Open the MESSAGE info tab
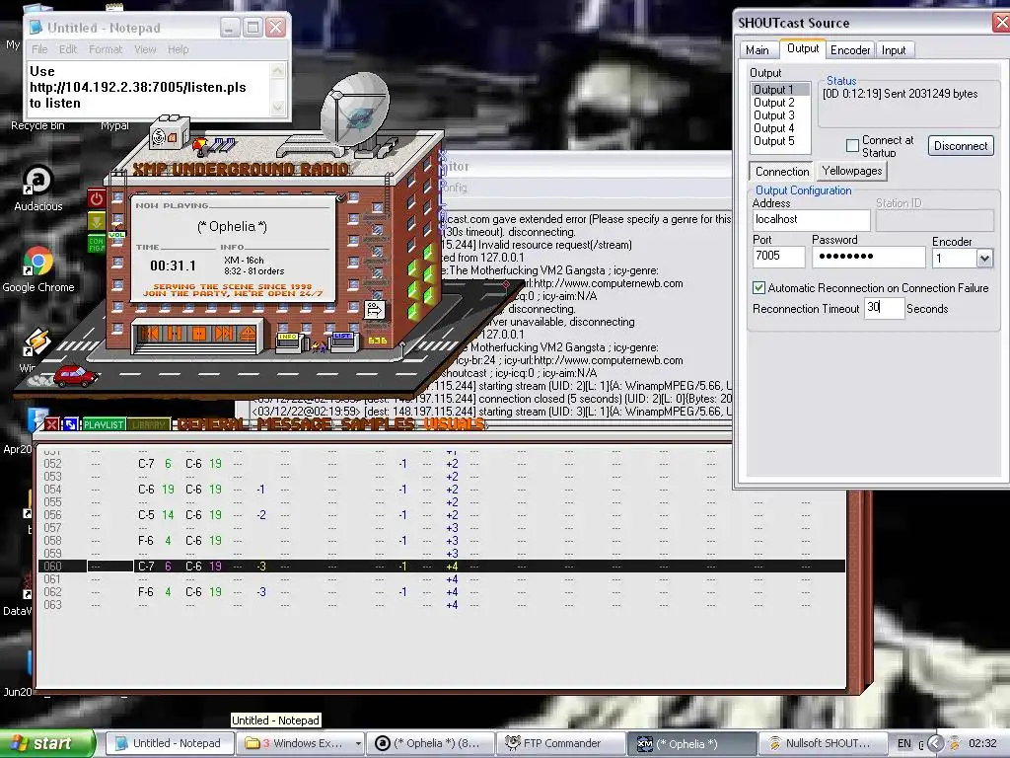The width and height of the screenshot is (1010, 758). coord(295,423)
